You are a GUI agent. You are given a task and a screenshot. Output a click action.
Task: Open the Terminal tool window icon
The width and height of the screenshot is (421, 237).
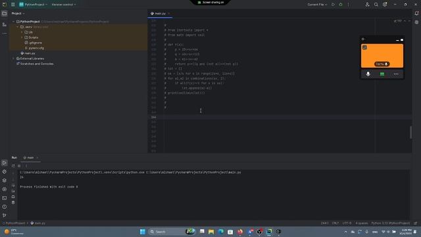[5, 198]
